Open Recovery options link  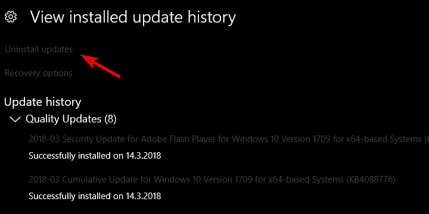pyautogui.click(x=39, y=73)
